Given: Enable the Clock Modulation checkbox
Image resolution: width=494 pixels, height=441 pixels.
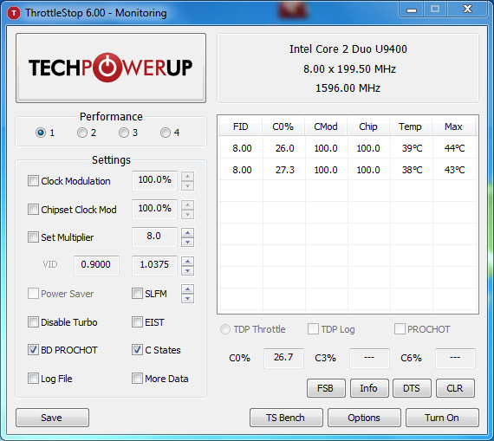Looking at the screenshot, I should click(x=33, y=181).
